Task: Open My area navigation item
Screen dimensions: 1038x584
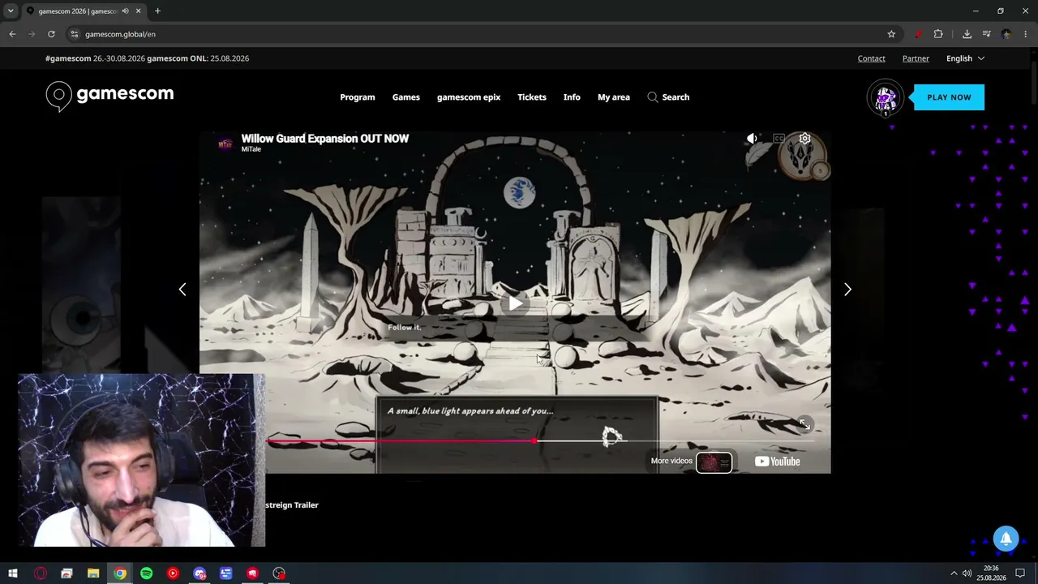Action: [x=614, y=97]
